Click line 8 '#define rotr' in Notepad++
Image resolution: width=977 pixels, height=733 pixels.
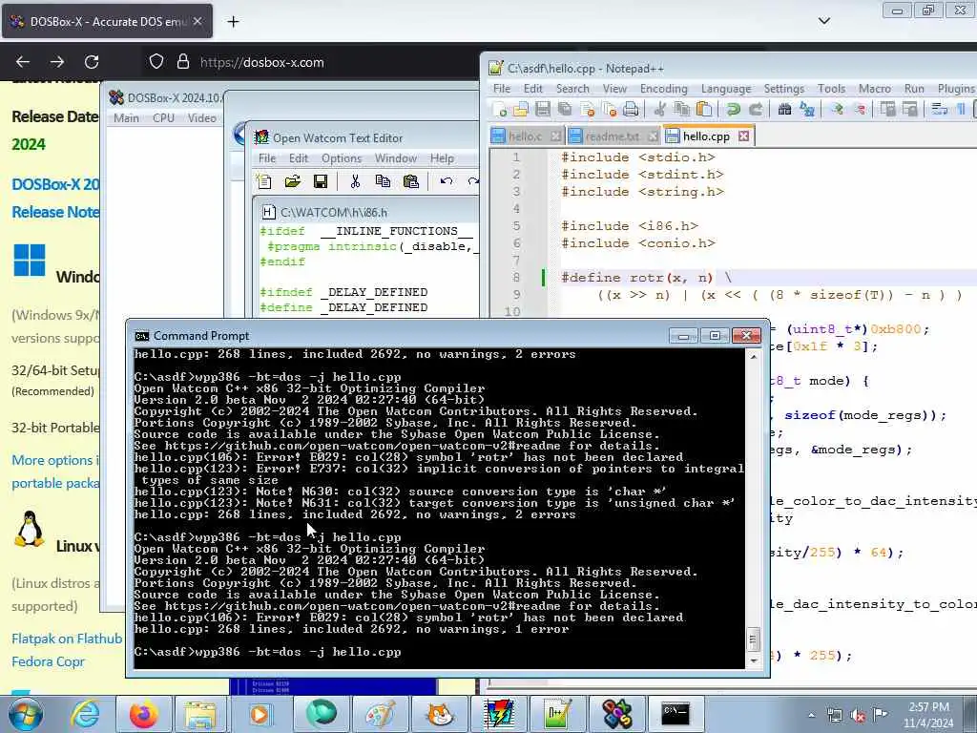[x=646, y=278]
